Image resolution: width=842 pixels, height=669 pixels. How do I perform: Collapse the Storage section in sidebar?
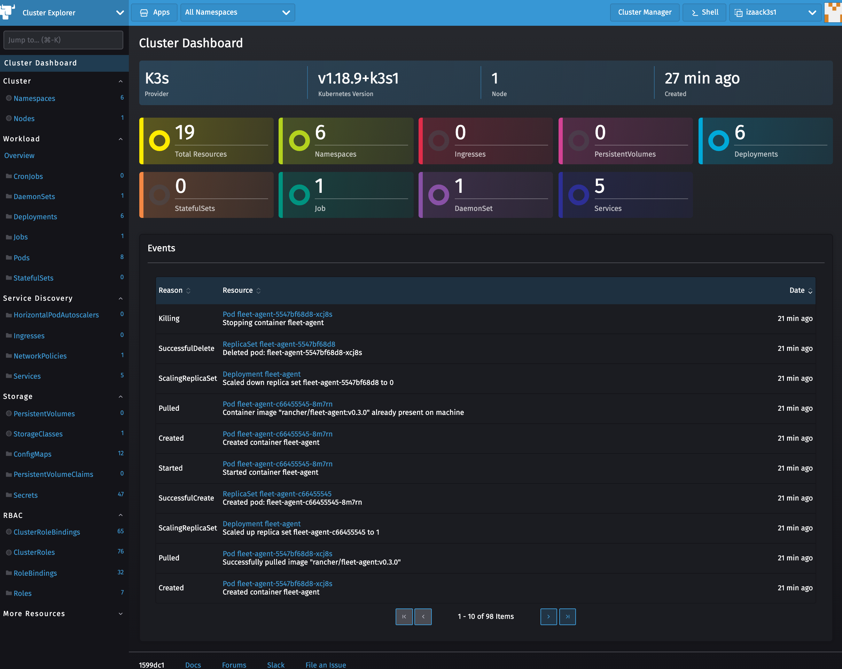pyautogui.click(x=120, y=396)
